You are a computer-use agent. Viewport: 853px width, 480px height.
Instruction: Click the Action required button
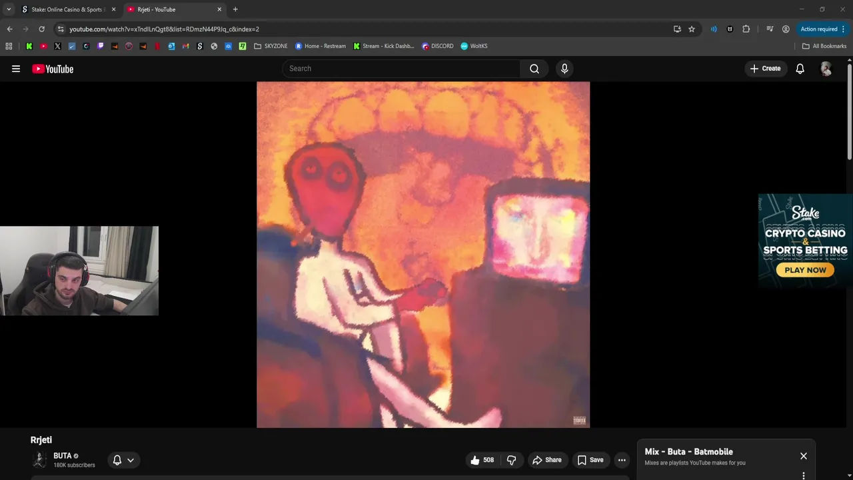tap(823, 29)
